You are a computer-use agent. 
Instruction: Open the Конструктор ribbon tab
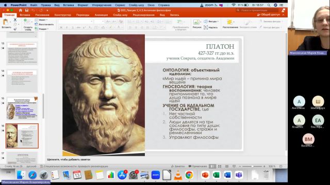coord(63,15)
